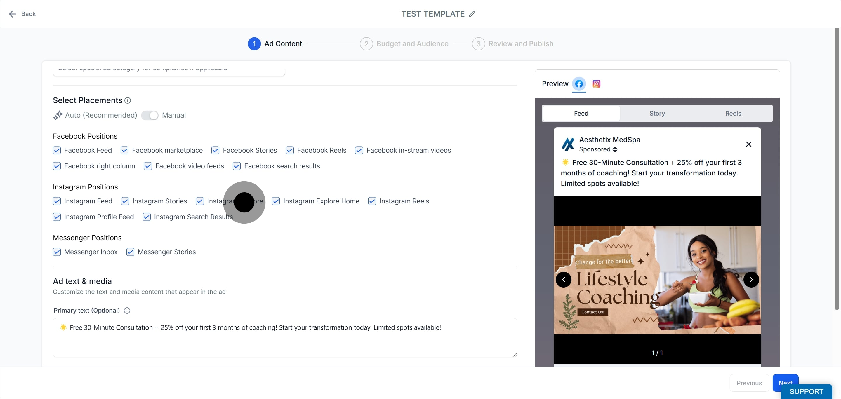841x399 pixels.
Task: Toggle Auto/Manual placements switch
Action: coord(150,116)
